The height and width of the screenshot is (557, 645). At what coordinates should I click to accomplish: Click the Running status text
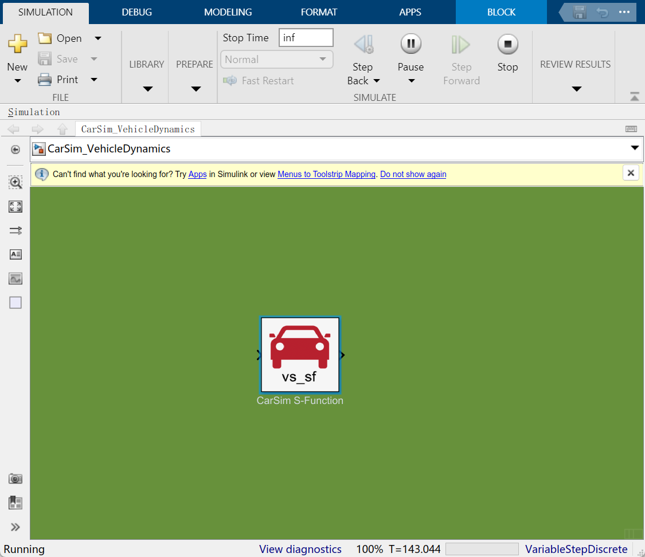(x=24, y=549)
